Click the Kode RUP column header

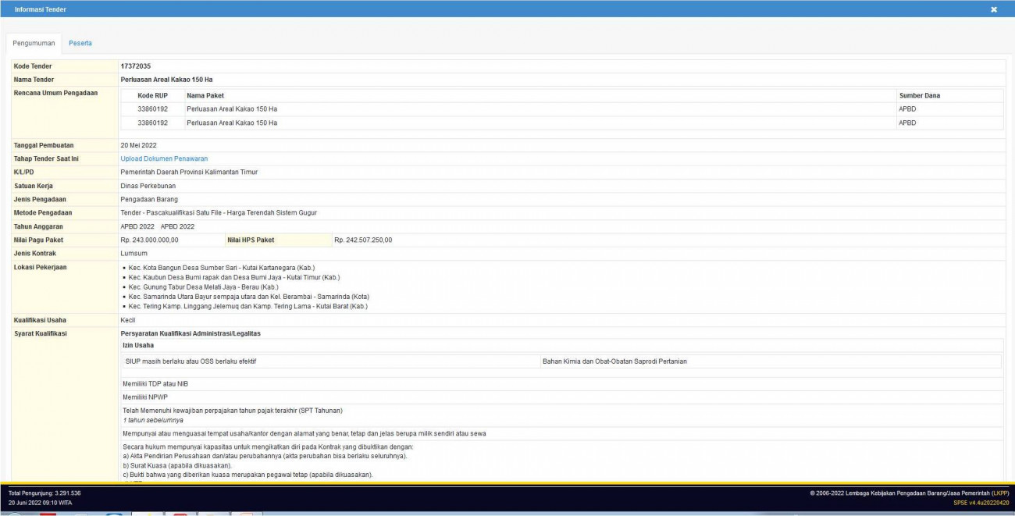click(153, 95)
